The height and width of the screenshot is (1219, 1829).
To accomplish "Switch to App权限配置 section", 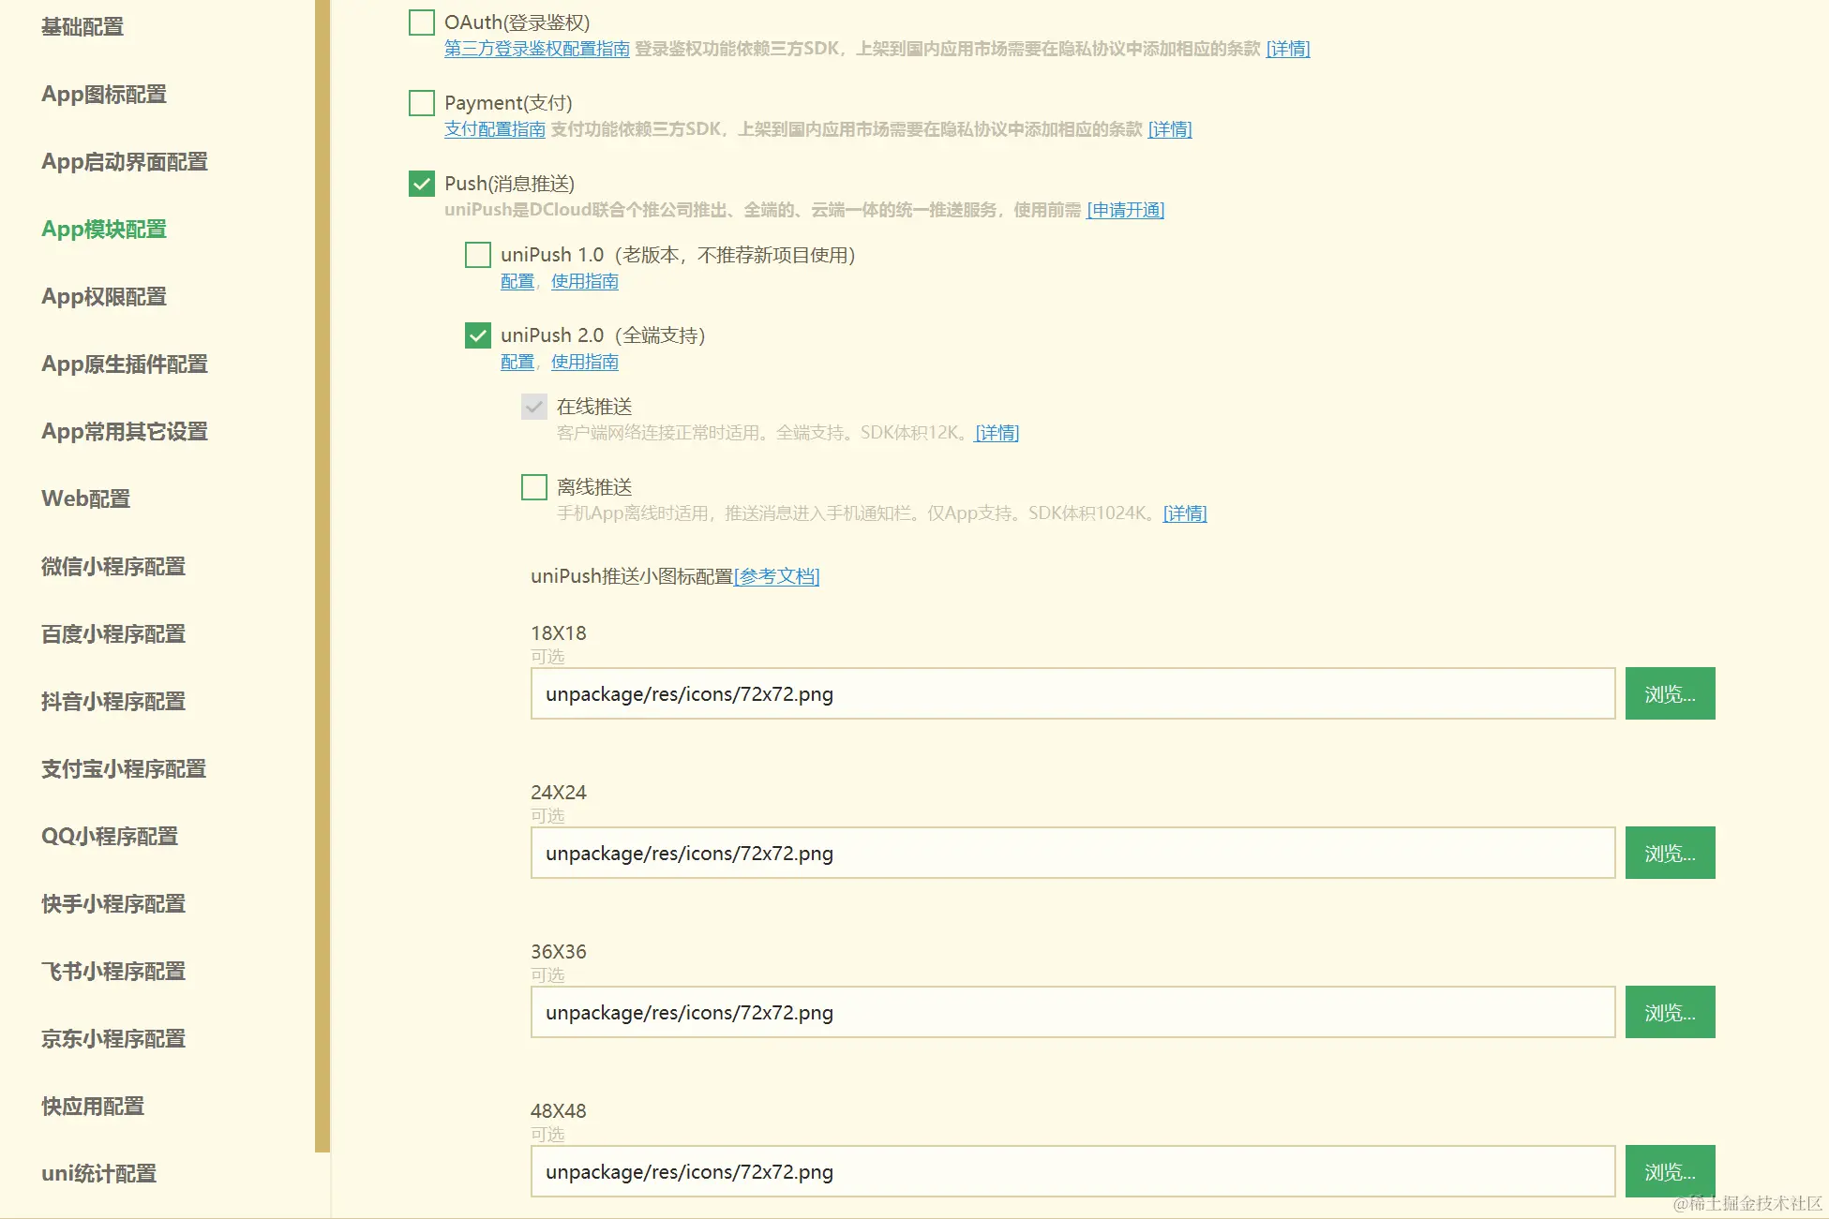I will pos(104,297).
